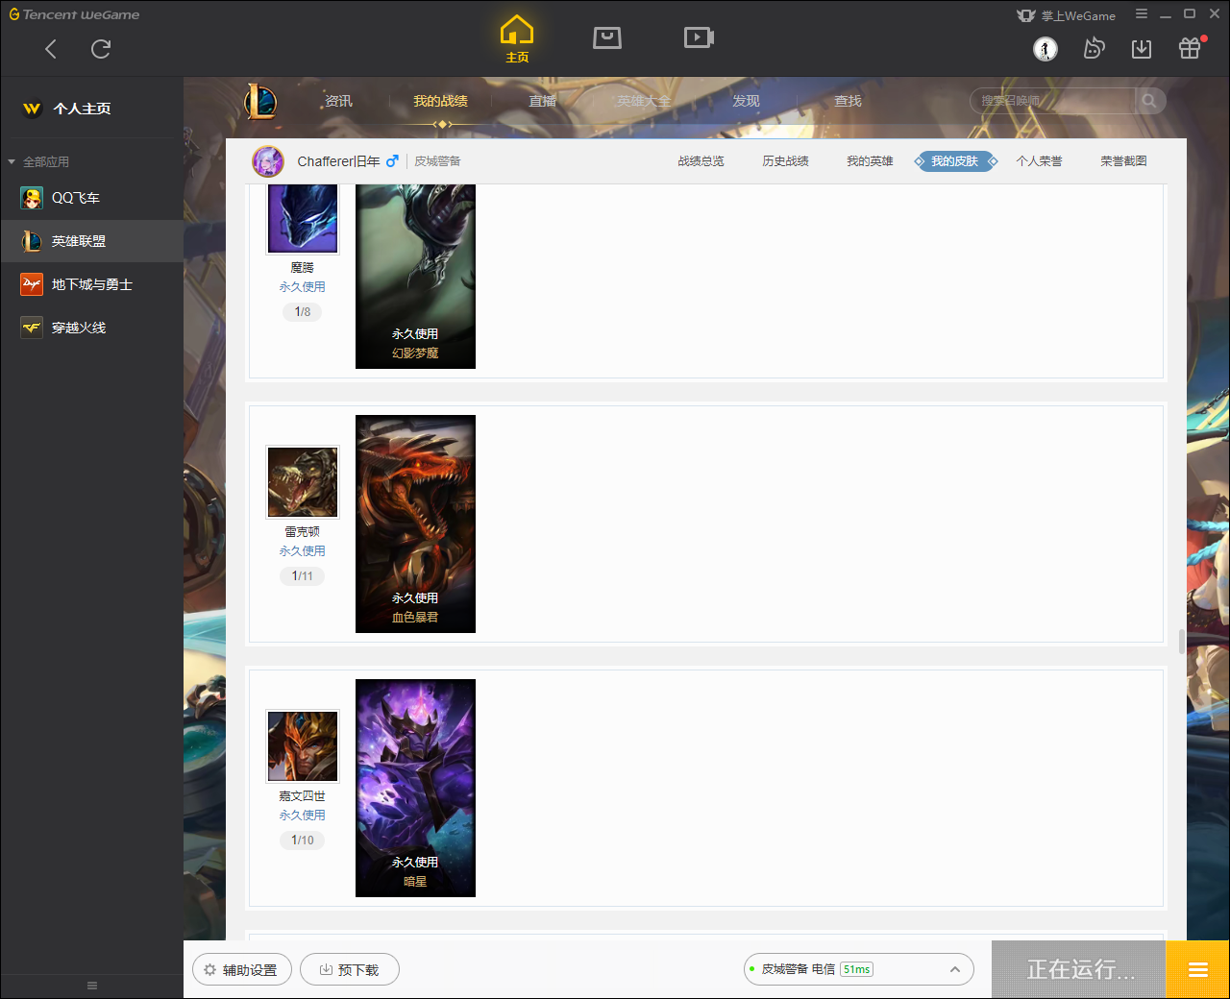Open the sticker emoticon icon
The width and height of the screenshot is (1230, 999).
(1094, 49)
